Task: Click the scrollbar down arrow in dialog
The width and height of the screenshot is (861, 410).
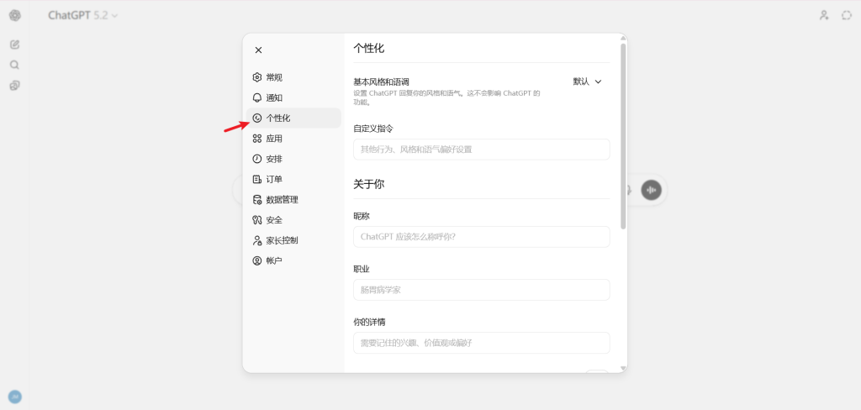Action: [623, 368]
